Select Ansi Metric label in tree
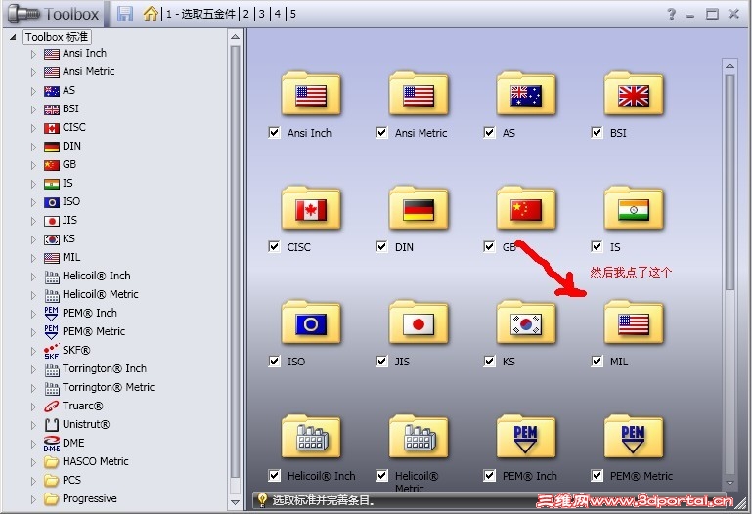 [88, 71]
